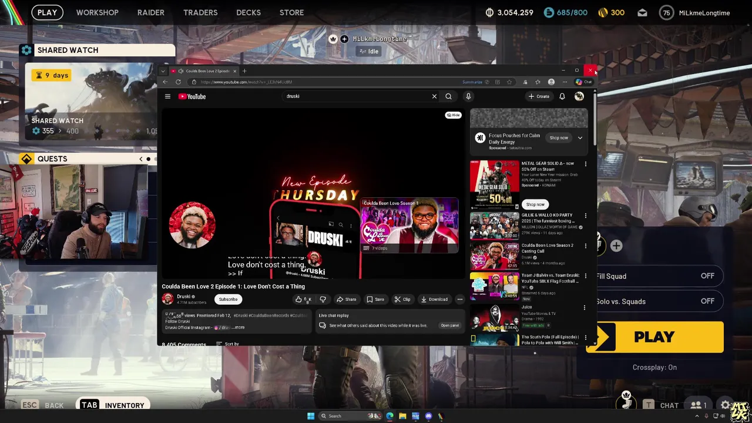
Task: Select the game PLAY tab
Action: click(47, 12)
